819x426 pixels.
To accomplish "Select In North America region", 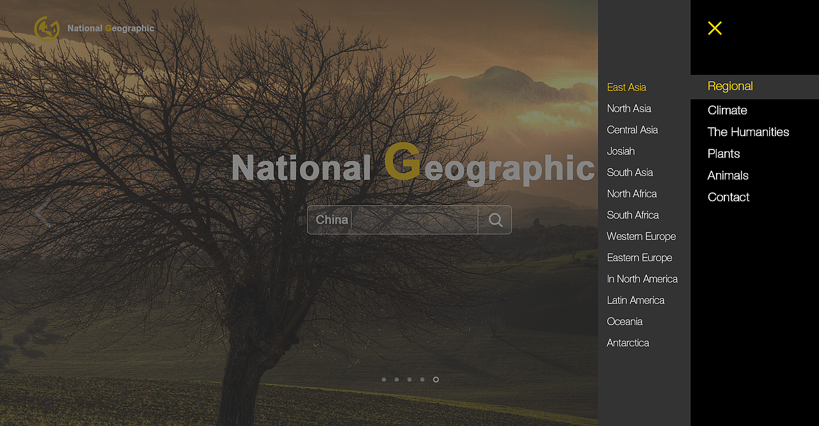I will tap(642, 278).
